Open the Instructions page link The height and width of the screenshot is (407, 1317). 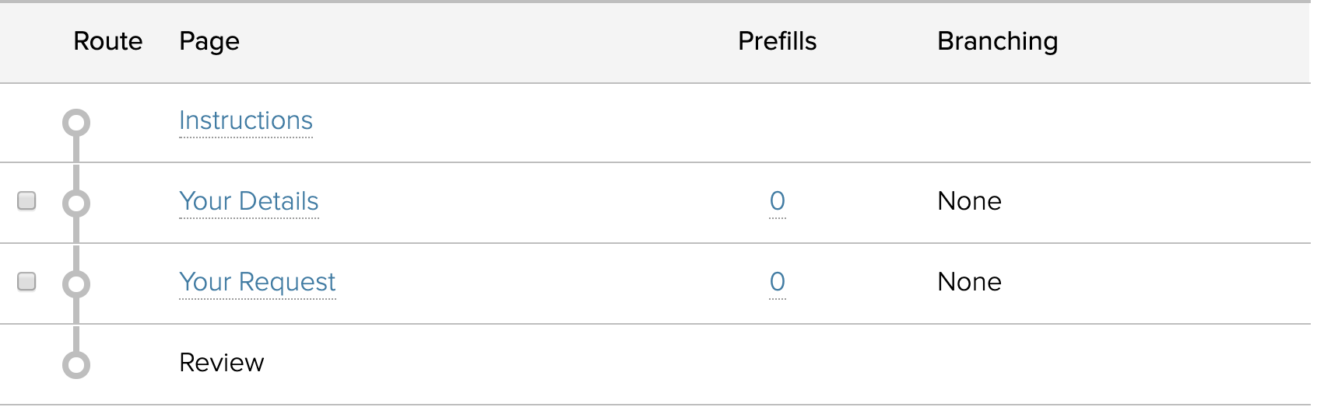pyautogui.click(x=246, y=121)
